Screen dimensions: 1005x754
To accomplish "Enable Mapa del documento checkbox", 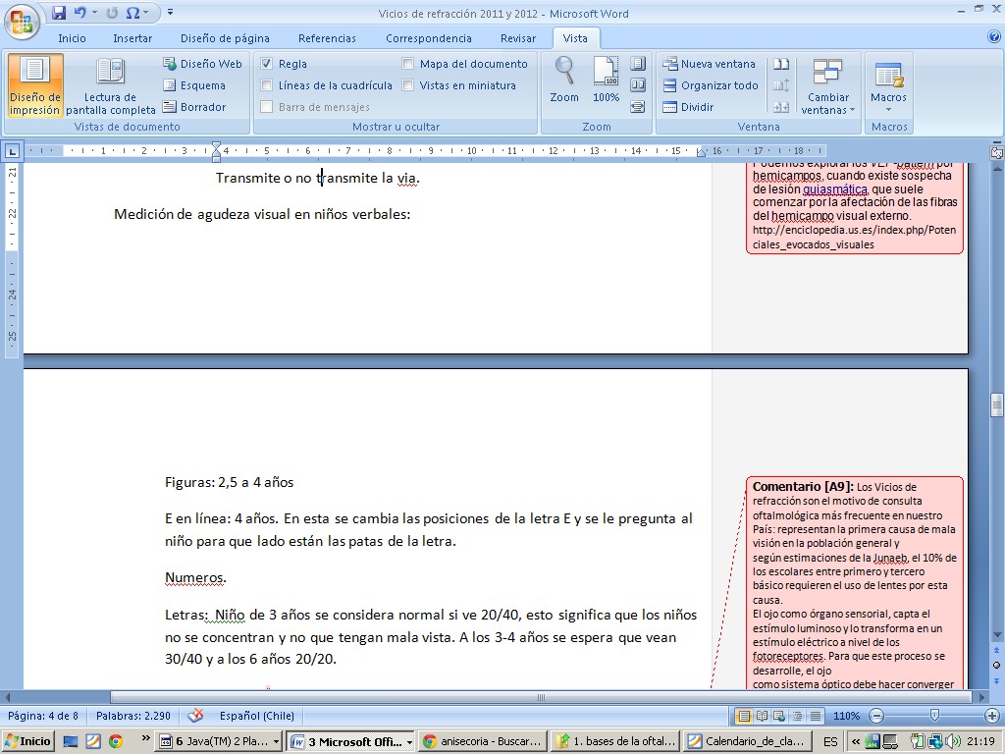I will pyautogui.click(x=408, y=64).
